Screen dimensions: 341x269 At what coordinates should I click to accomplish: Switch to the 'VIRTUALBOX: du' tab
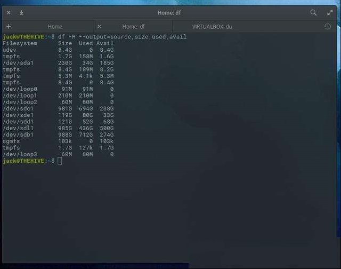(x=212, y=27)
